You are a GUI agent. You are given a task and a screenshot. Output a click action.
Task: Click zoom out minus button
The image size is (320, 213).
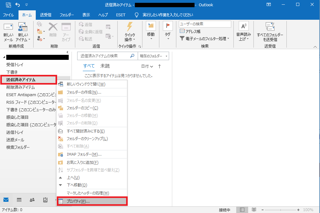pos(263,210)
